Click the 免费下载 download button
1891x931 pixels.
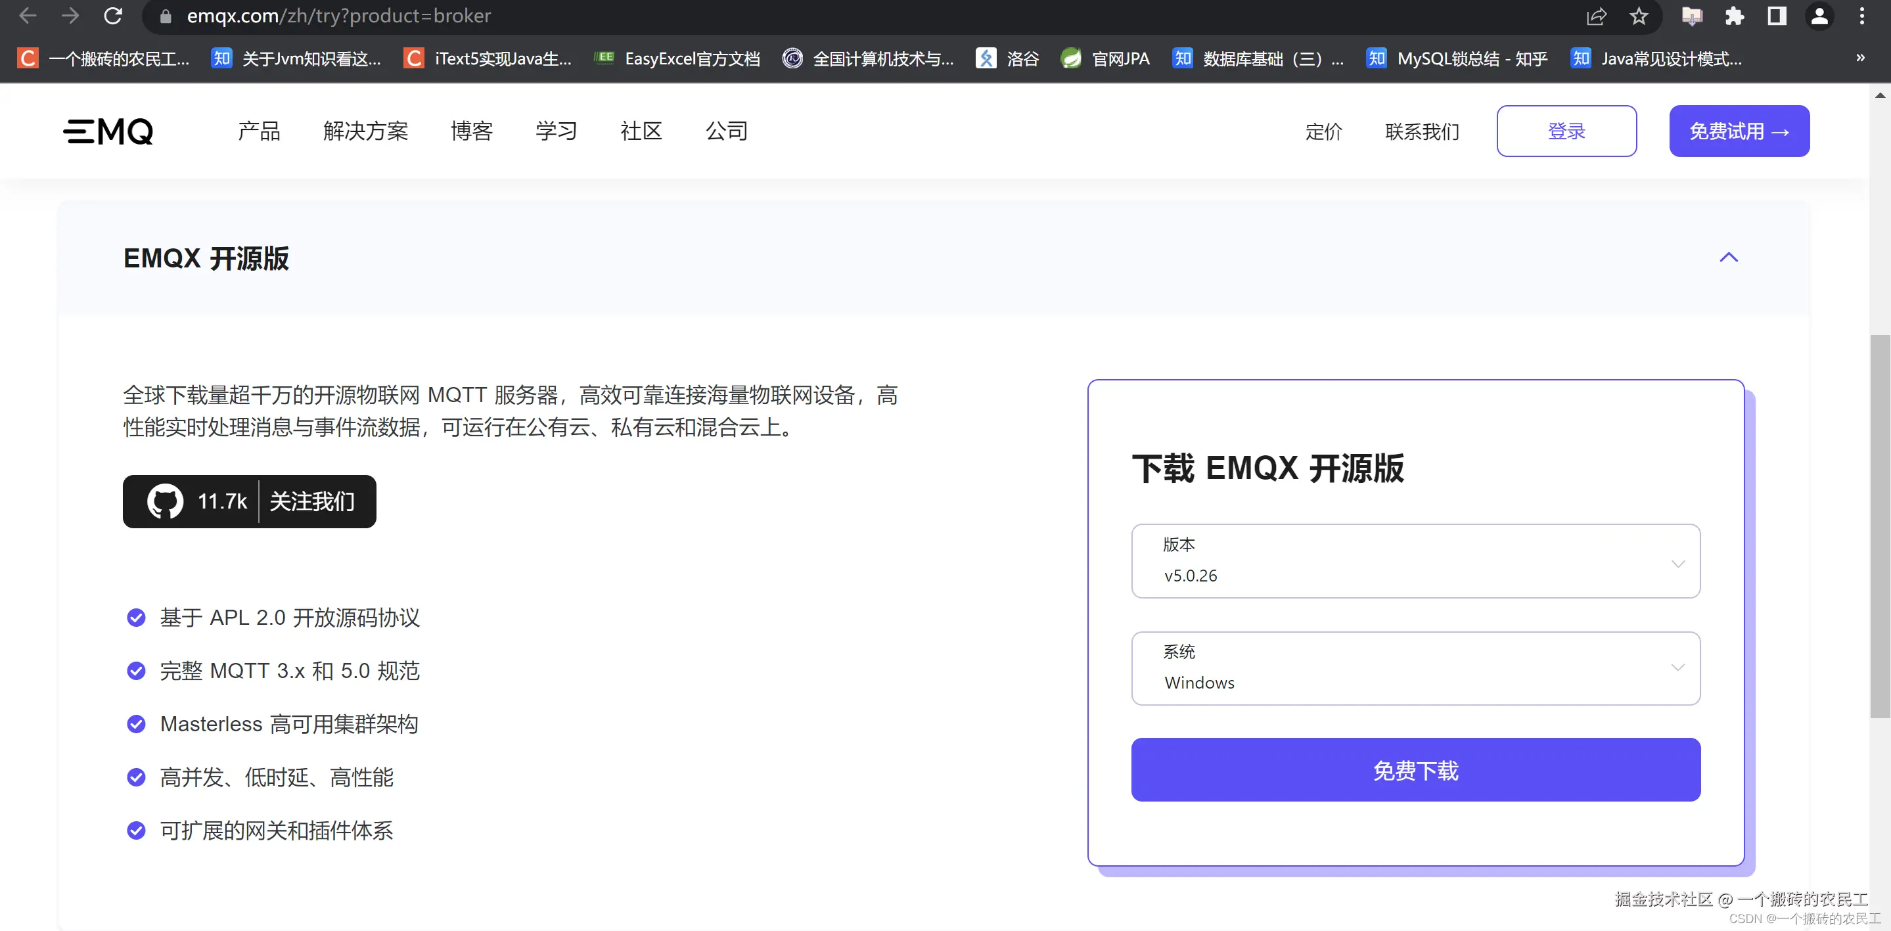click(x=1415, y=769)
